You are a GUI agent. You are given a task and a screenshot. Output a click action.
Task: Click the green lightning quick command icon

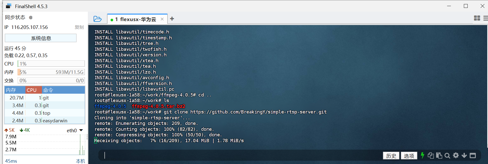422,155
